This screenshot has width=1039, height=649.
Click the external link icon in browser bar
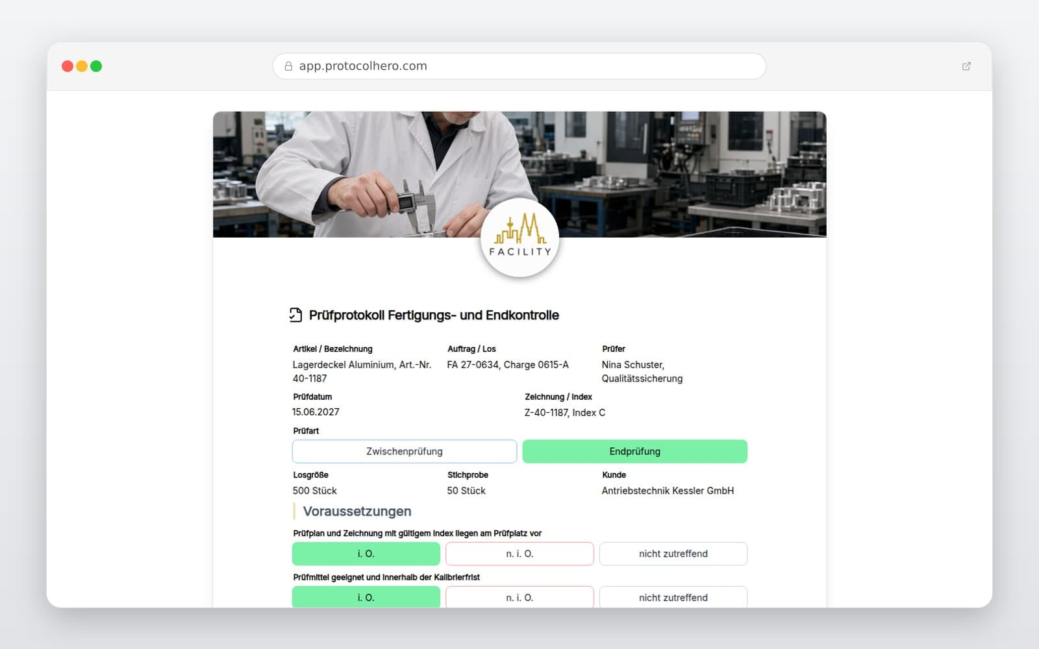coord(966,66)
